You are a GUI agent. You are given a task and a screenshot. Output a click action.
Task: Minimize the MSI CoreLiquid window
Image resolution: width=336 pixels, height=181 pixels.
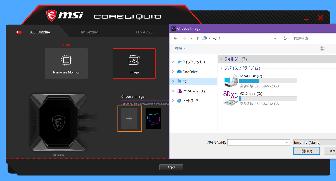(x=306, y=20)
